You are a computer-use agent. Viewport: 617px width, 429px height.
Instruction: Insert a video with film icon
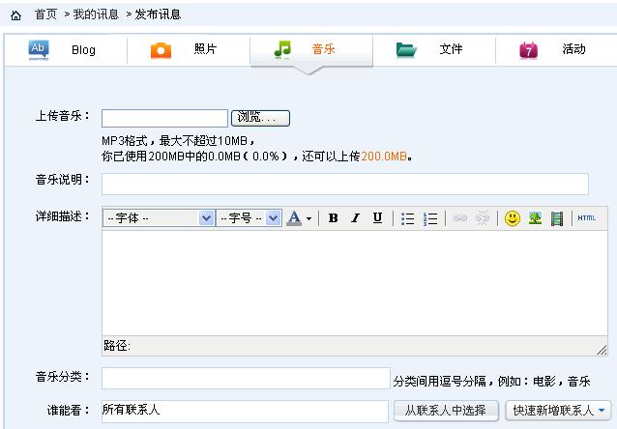(557, 218)
